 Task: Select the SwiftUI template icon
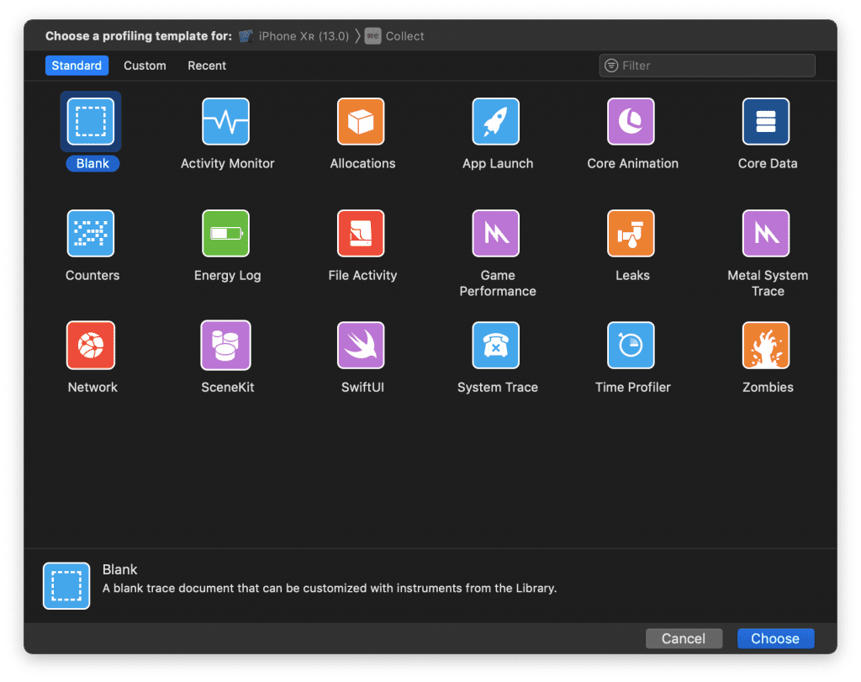point(362,346)
